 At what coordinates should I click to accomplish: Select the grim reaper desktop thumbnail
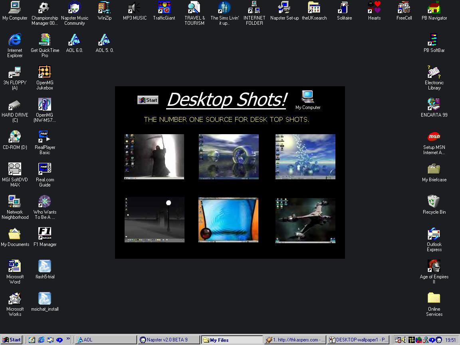154,157
